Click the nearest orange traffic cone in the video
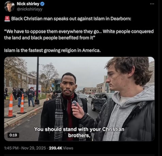Viewport: 162px width, 156px height. coord(10,106)
